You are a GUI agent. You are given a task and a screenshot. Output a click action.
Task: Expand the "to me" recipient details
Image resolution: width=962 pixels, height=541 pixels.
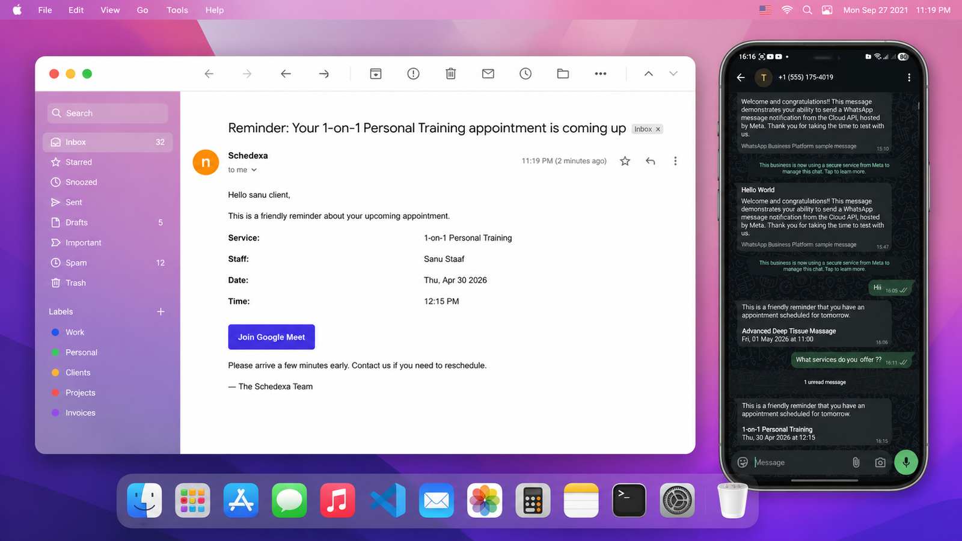point(254,170)
